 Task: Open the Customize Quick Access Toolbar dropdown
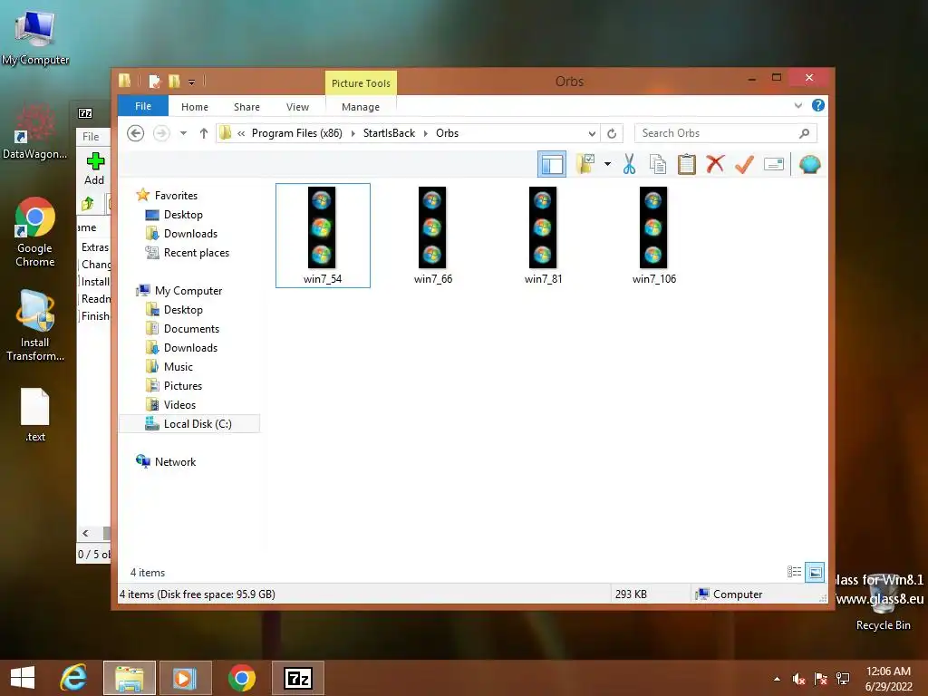192,82
